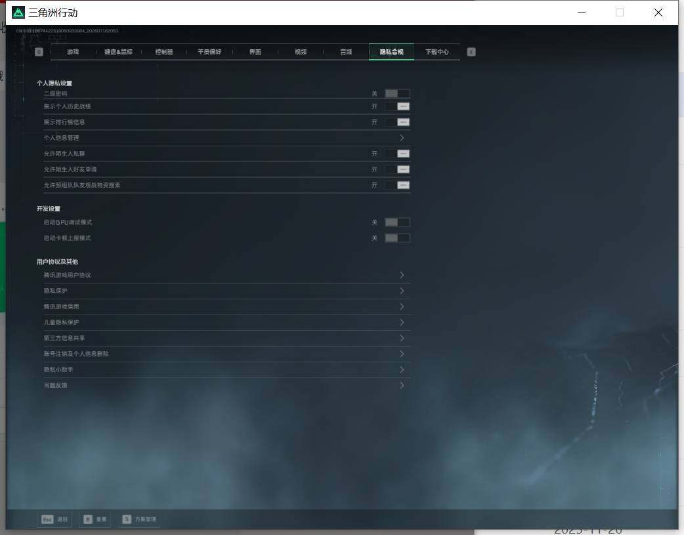Click the 个人信息管理 label
This screenshot has width=684, height=535.
(x=61, y=138)
